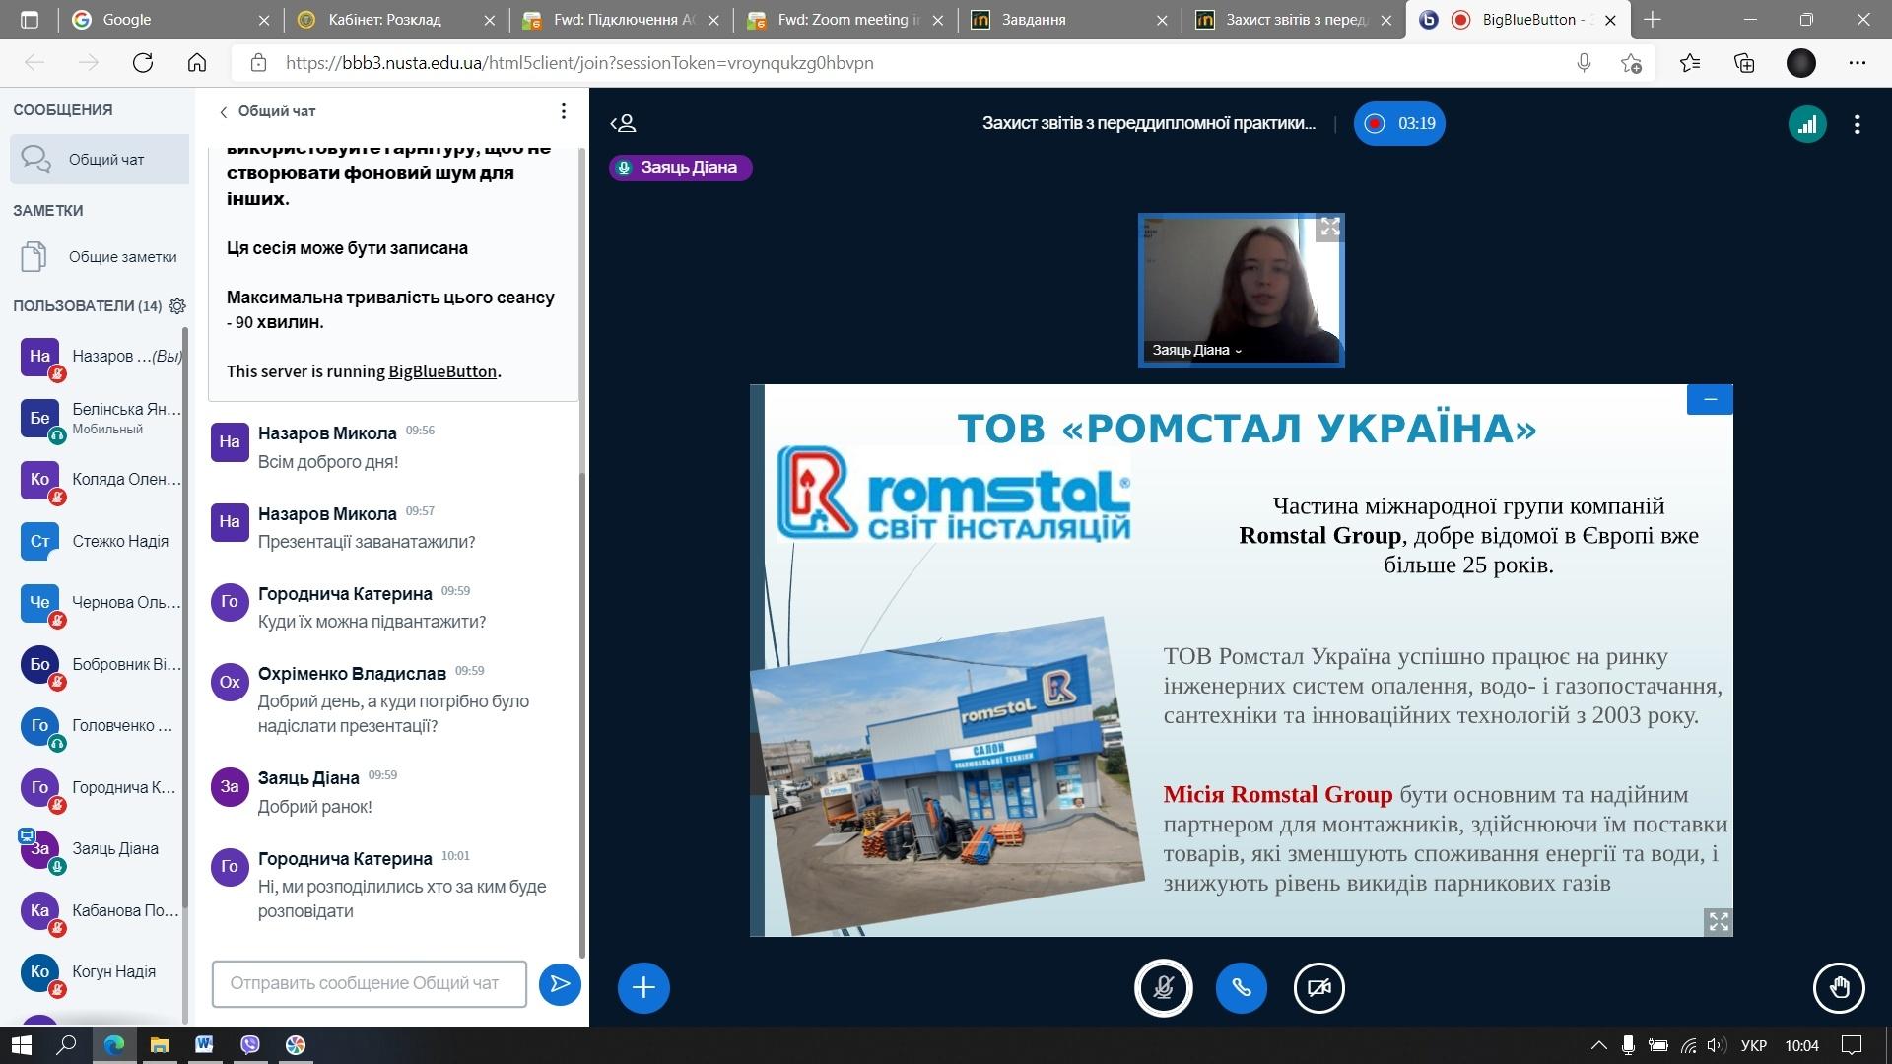This screenshot has width=1892, height=1064.
Task: Show hidden system tray icons
Action: click(1598, 1045)
